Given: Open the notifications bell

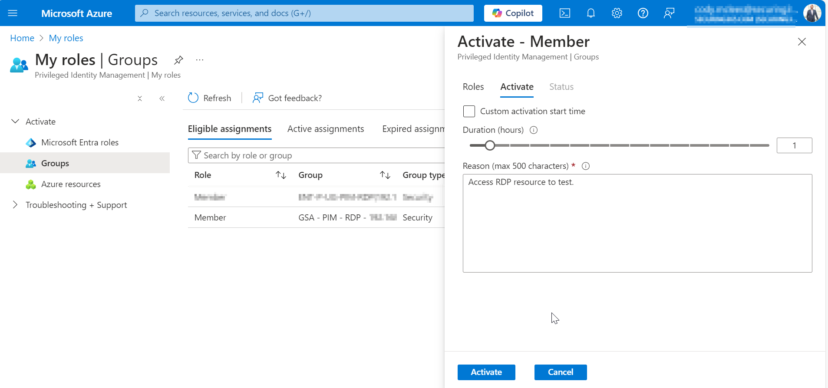Looking at the screenshot, I should [590, 13].
